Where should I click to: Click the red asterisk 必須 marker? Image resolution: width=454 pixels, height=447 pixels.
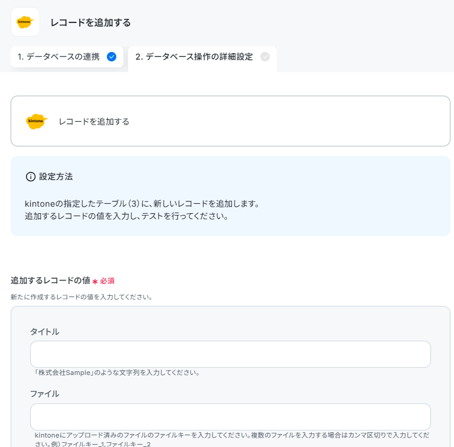[x=103, y=281]
